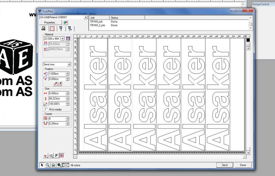The height and width of the screenshot is (176, 275).
Task: Adjust the 8,400cm width spinner
Action: (67, 93)
